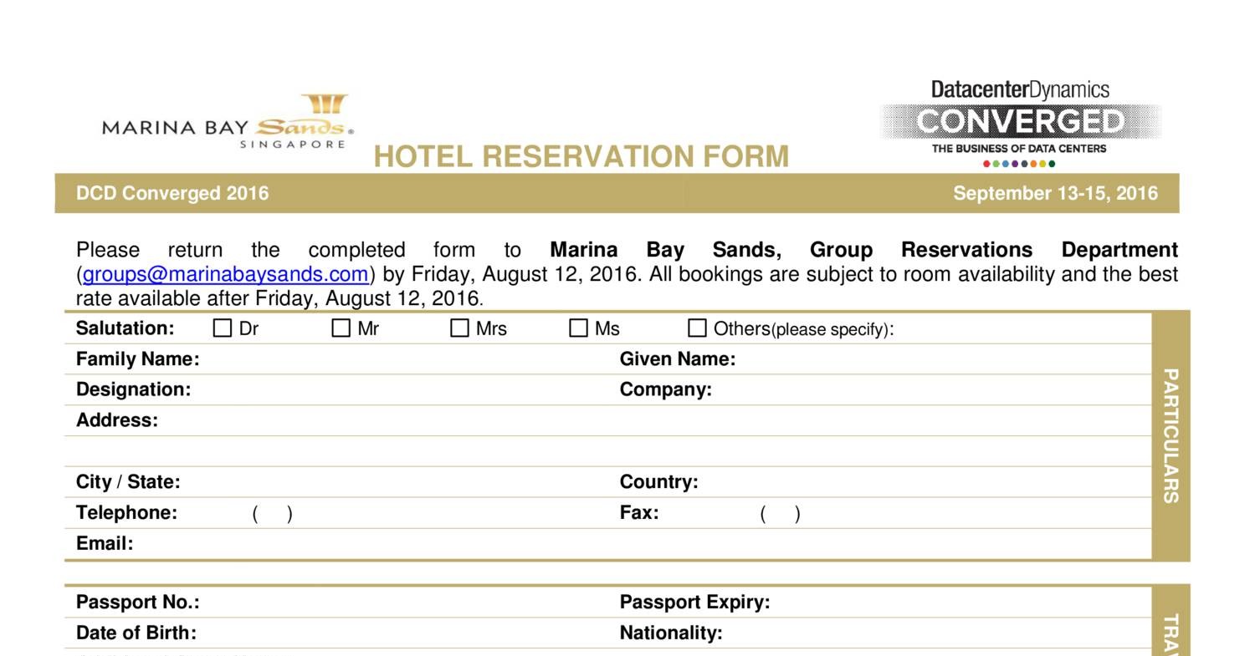Click the Given Name field

pos(937,359)
